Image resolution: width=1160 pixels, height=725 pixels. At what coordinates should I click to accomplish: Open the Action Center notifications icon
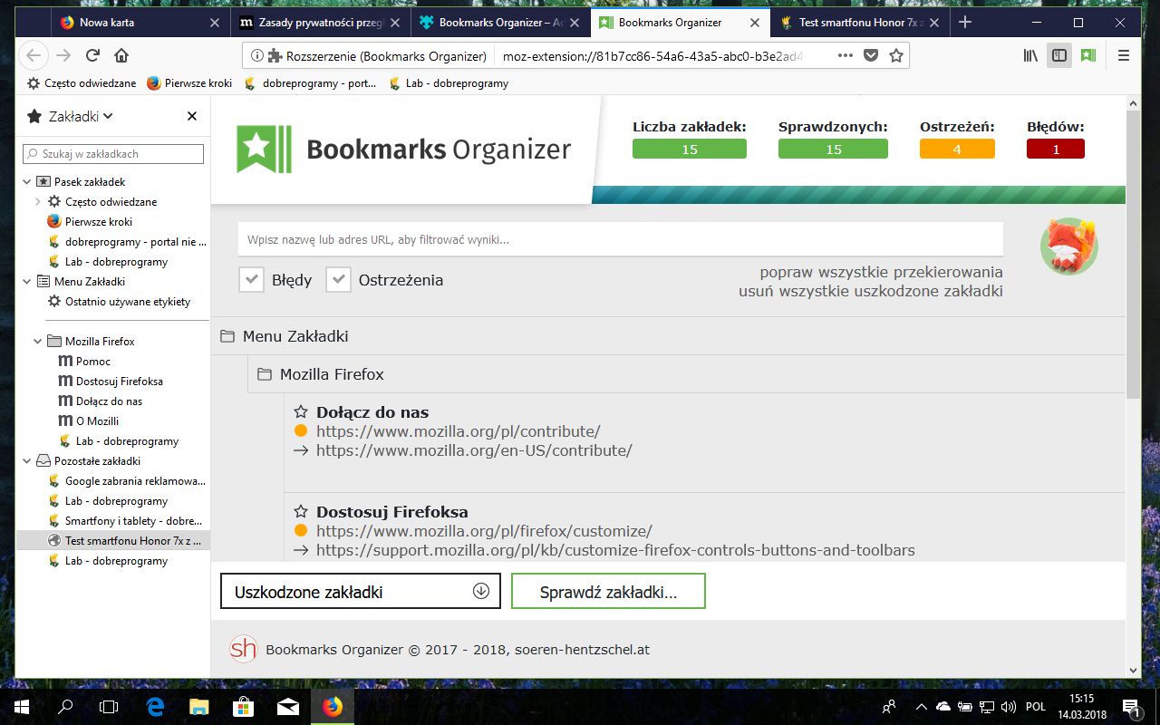coord(1130,706)
